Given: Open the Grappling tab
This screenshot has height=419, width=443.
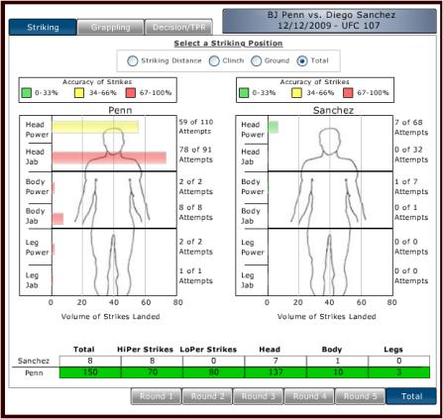Looking at the screenshot, I should 111,27.
